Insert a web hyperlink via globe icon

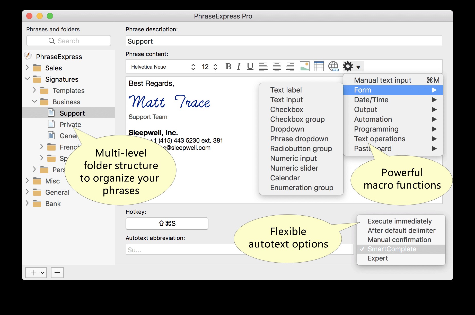tap(333, 67)
